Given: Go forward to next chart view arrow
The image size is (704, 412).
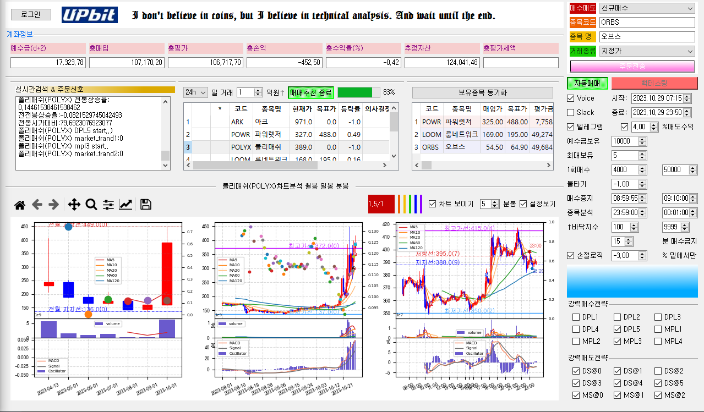Looking at the screenshot, I should click(x=53, y=205).
